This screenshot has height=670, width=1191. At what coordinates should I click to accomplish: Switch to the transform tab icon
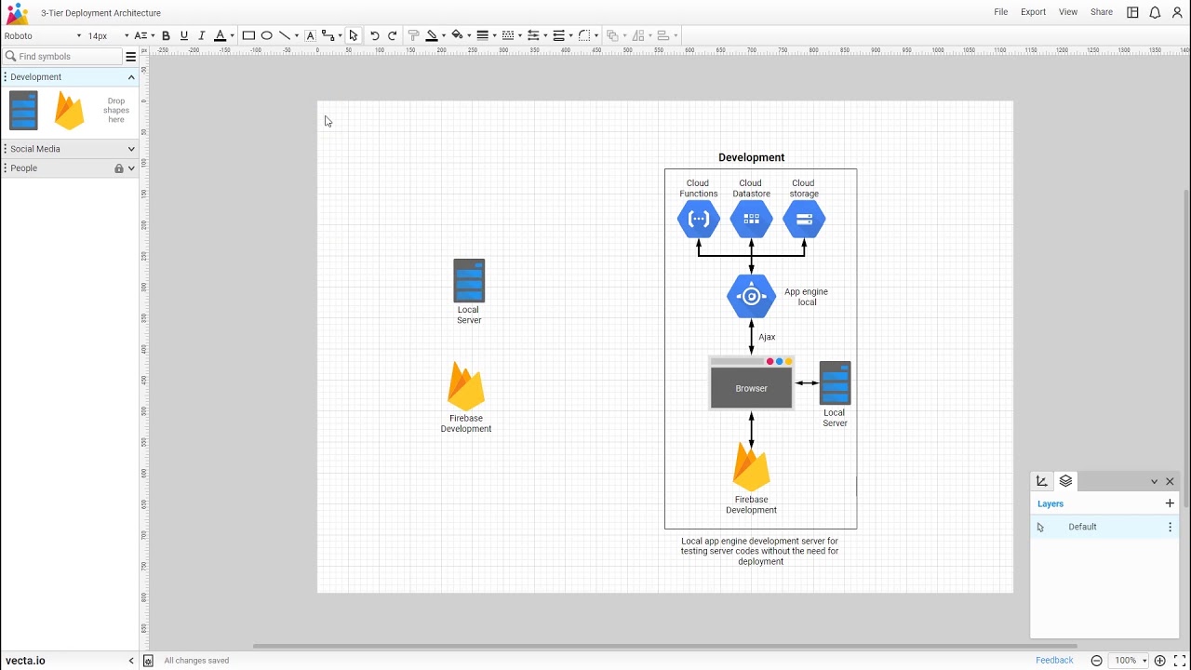tap(1042, 481)
